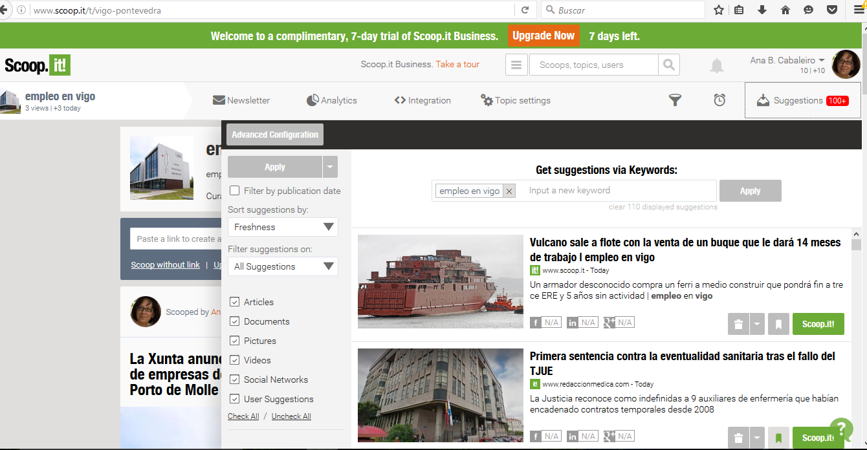Uncheck the Social Networks checkbox
Image resolution: width=867 pixels, height=450 pixels.
point(235,380)
